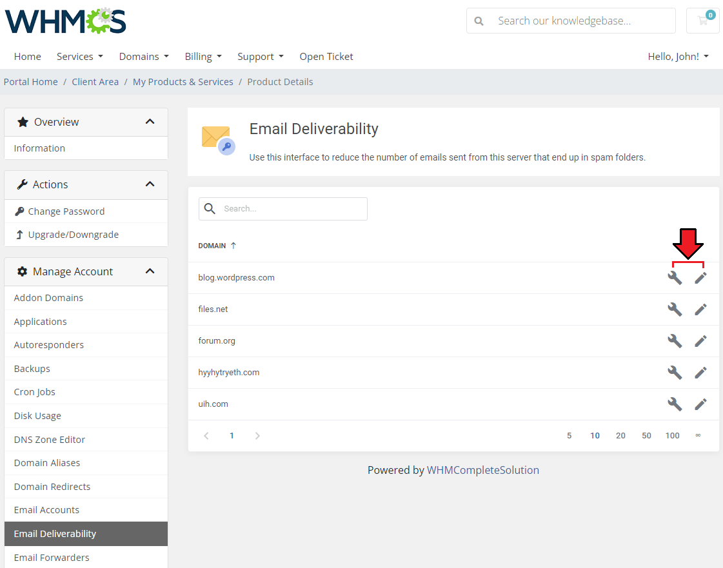
Task: Open Email Accounts in the sidebar
Action: pyautogui.click(x=86, y=510)
